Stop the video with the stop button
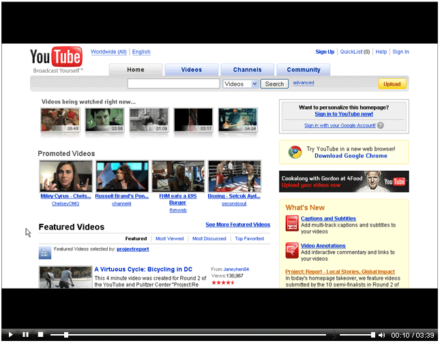440x343 pixels. click(x=40, y=335)
